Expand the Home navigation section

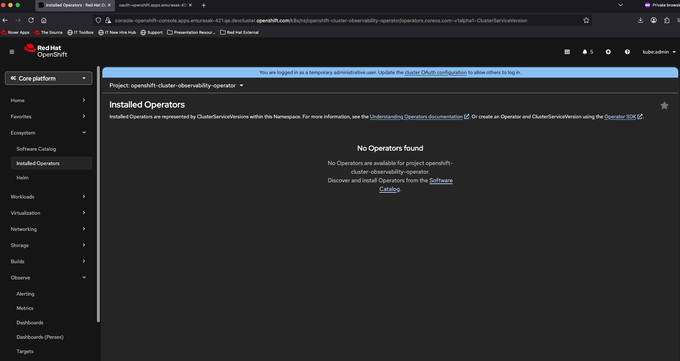point(49,100)
